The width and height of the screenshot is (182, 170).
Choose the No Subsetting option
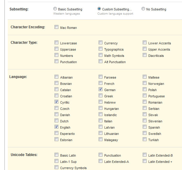[x=143, y=9]
